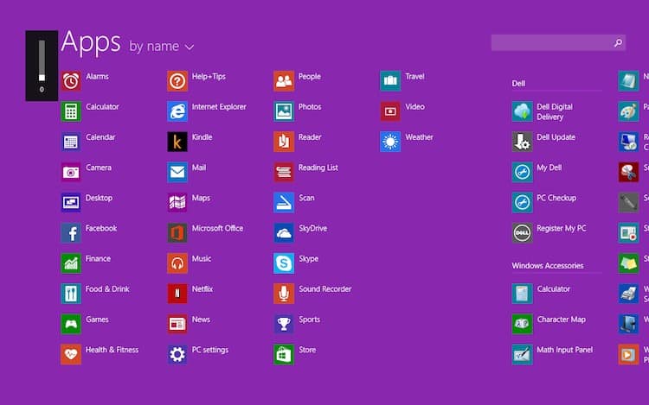Open the My Dell icon
This screenshot has width=649, height=405.
click(x=522, y=172)
